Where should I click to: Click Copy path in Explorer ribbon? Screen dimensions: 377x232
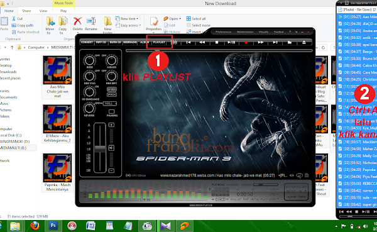[x=23, y=25]
